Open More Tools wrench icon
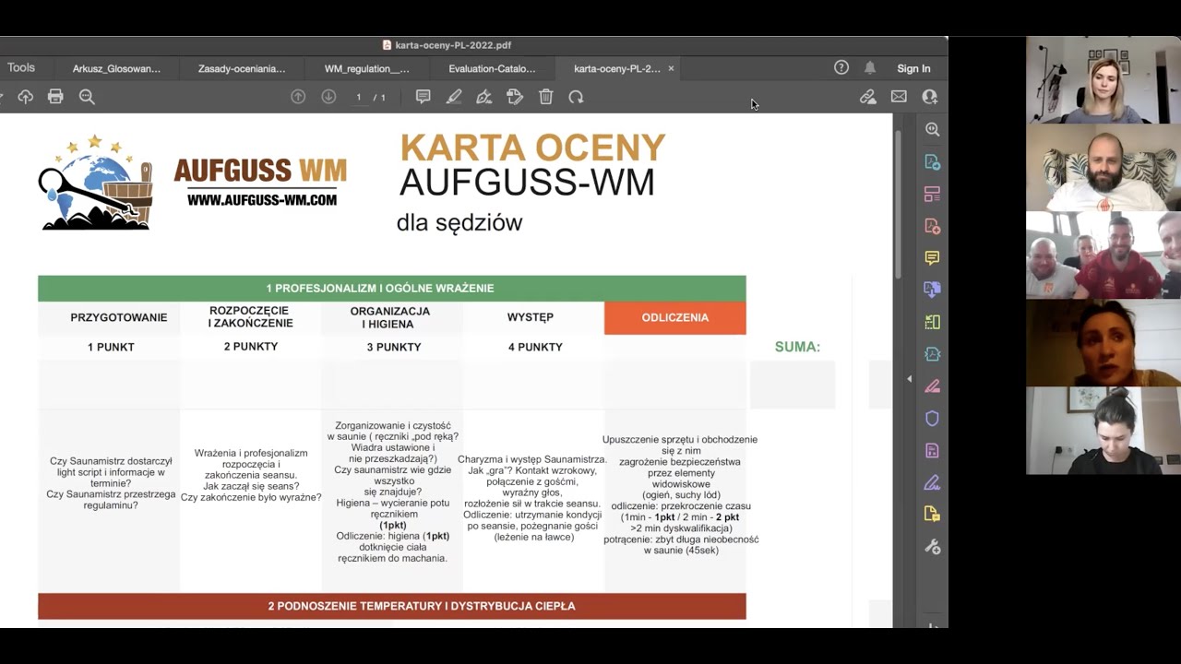Image resolution: width=1181 pixels, height=664 pixels. pos(932,547)
